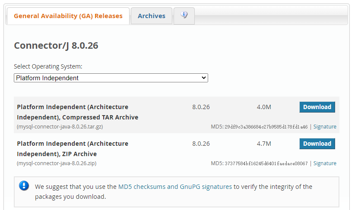Open Signature link for the zip file
This screenshot has width=361, height=210.
(x=325, y=163)
